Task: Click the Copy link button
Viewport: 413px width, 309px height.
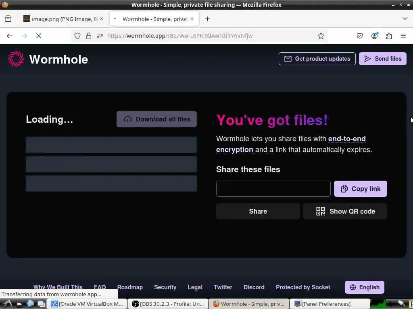Action: click(x=360, y=189)
